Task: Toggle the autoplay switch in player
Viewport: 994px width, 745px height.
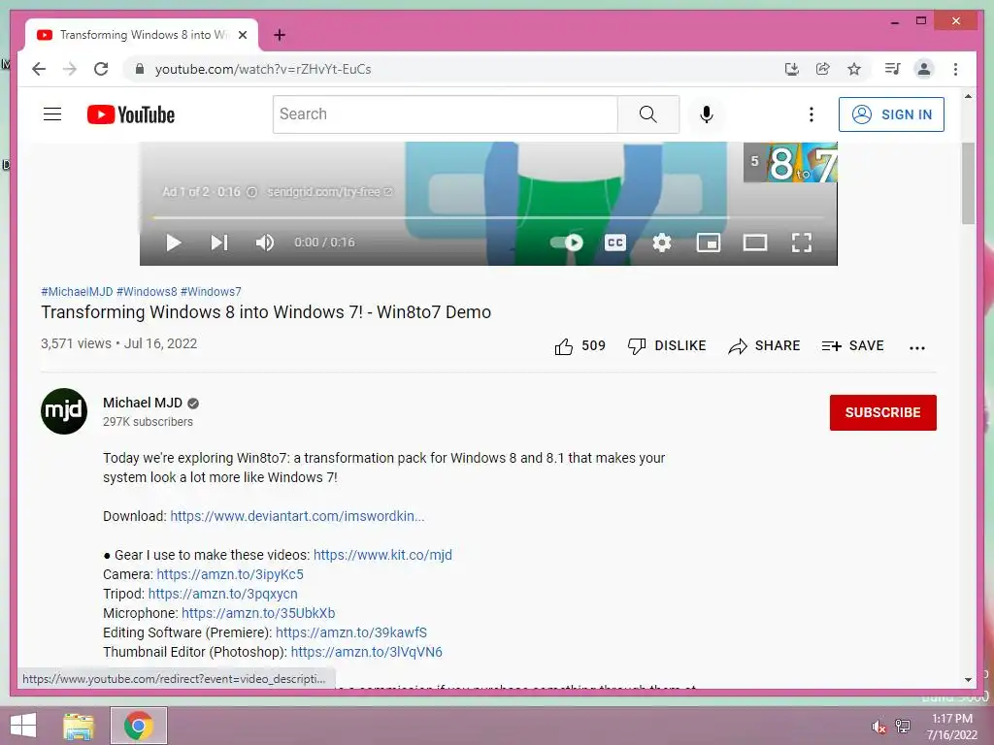Action: pos(567,243)
